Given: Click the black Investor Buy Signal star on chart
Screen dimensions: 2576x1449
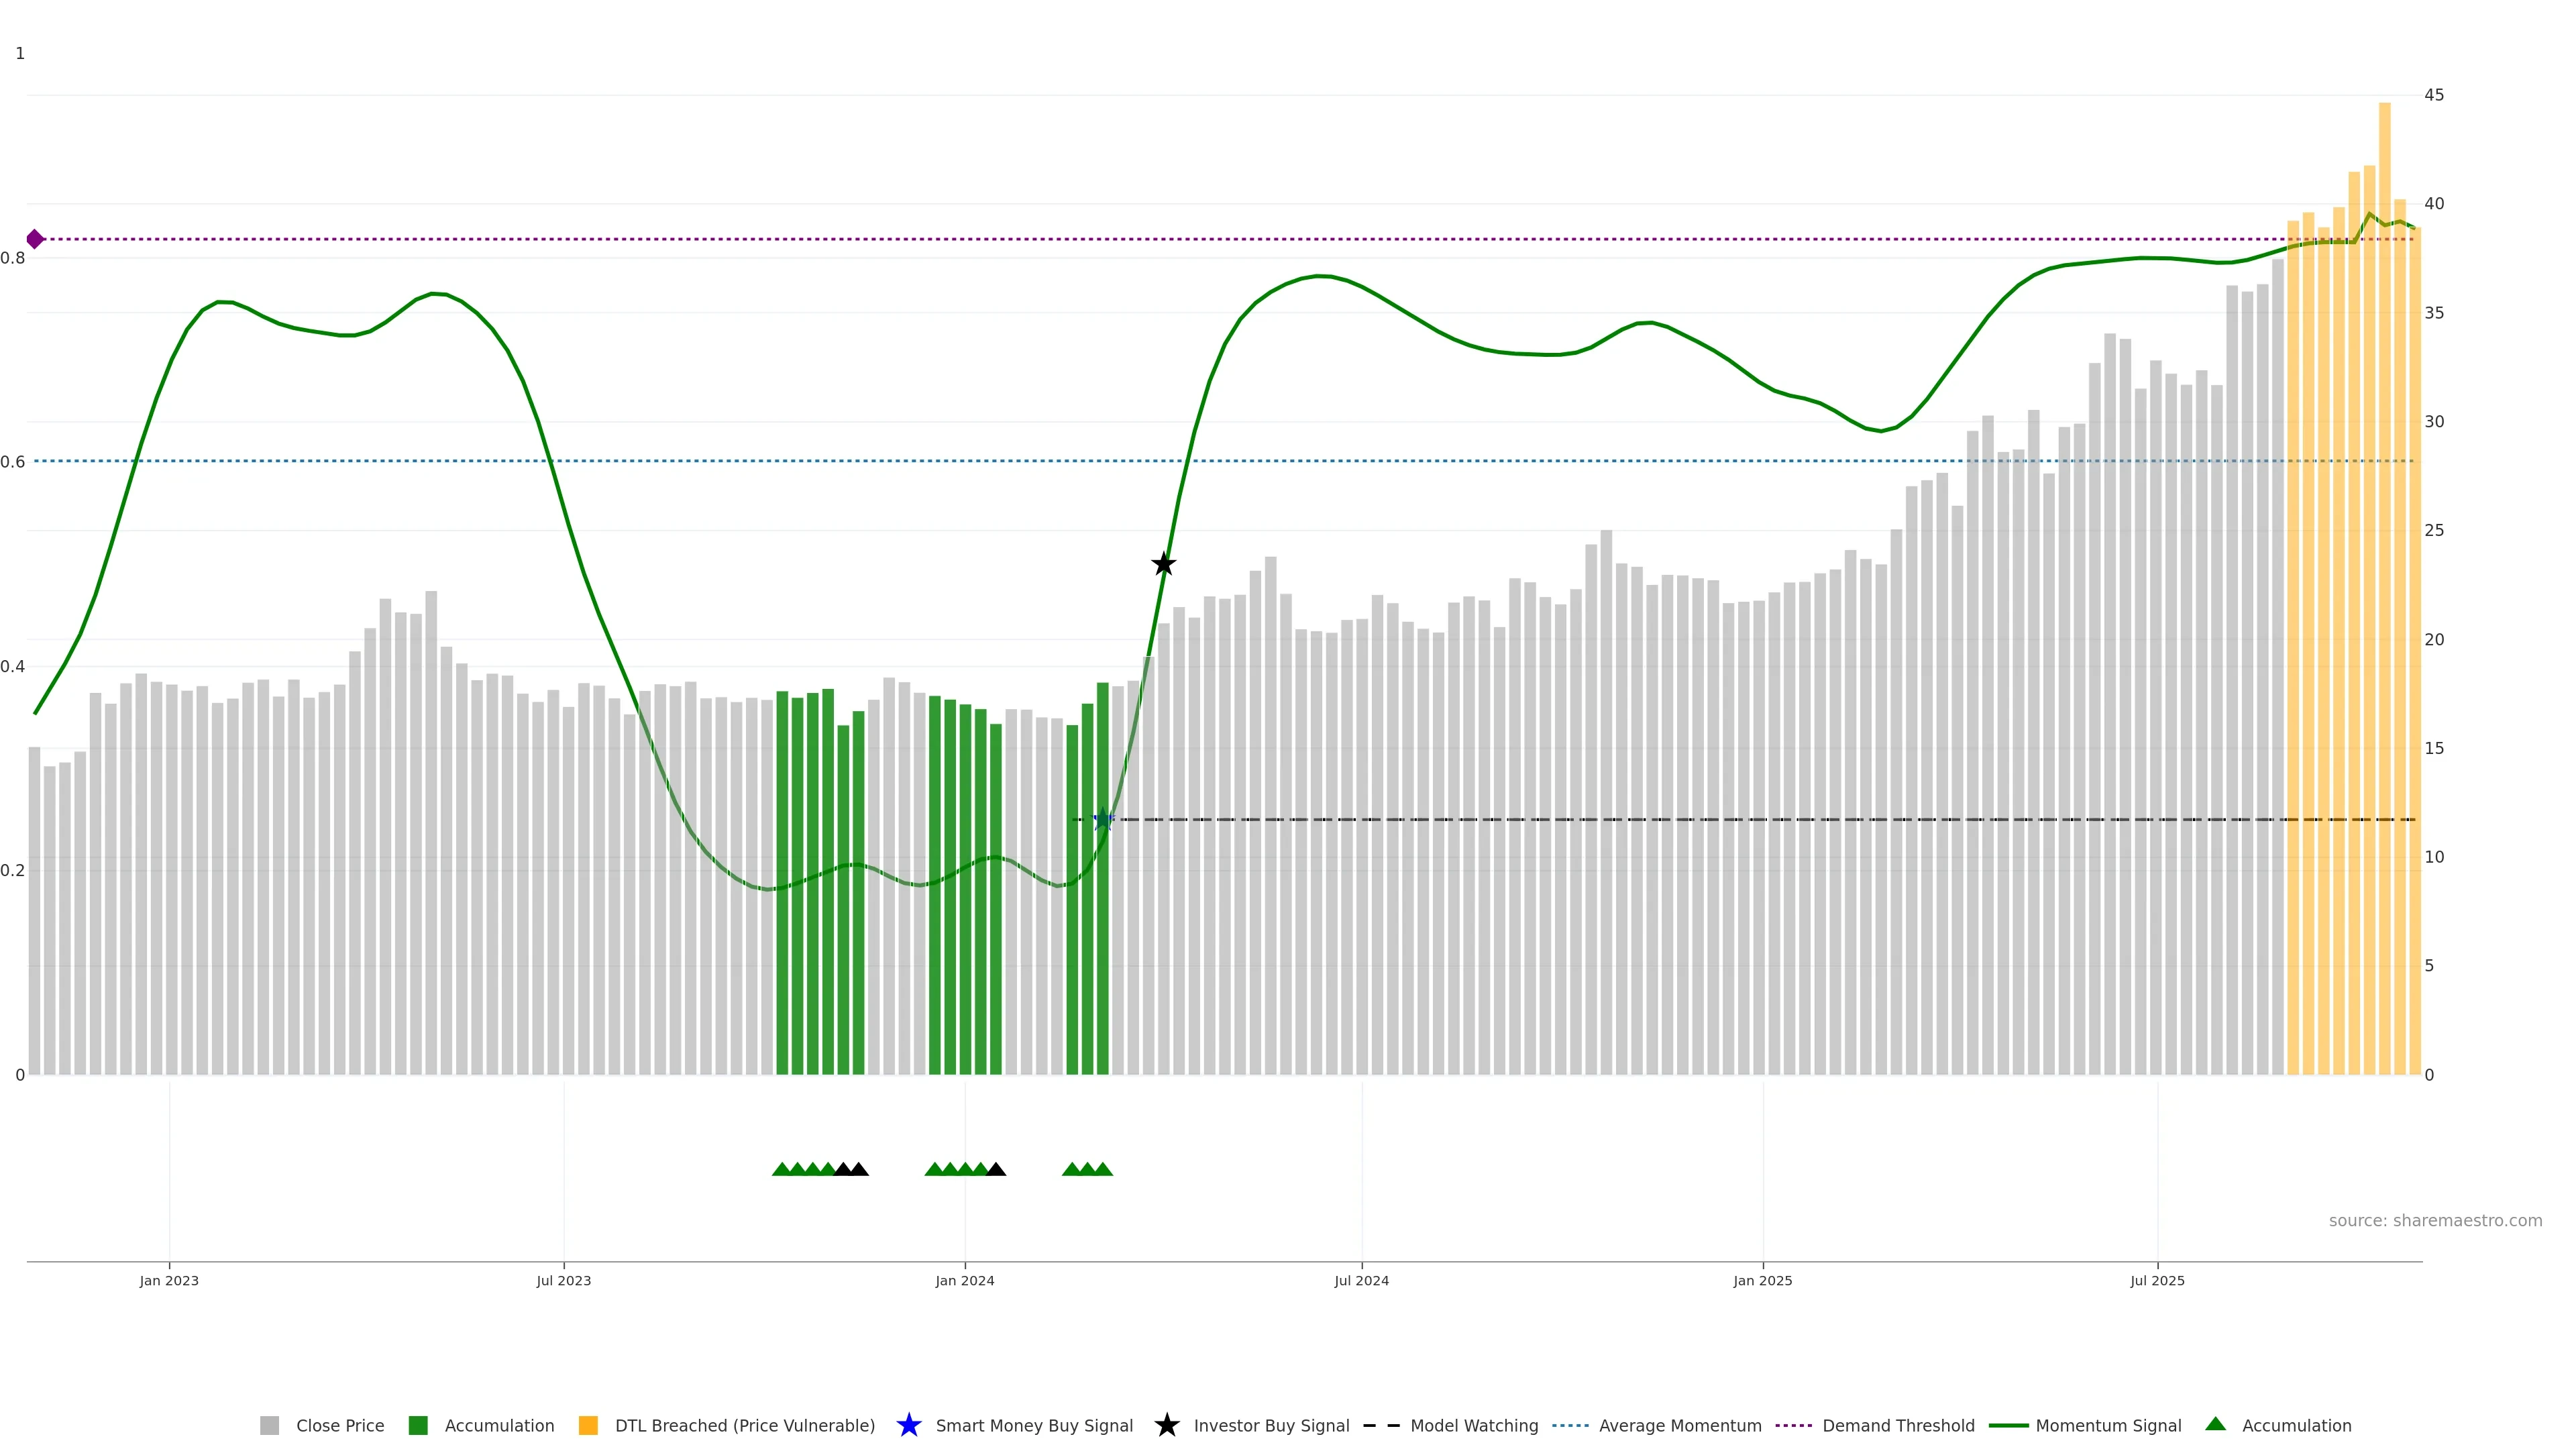Looking at the screenshot, I should pyautogui.click(x=1163, y=564).
